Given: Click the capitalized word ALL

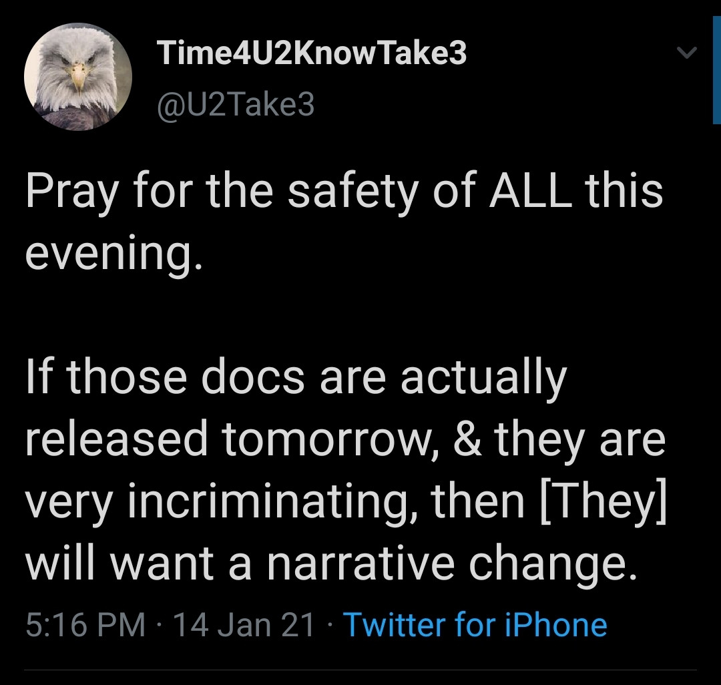Looking at the screenshot, I should tap(531, 192).
